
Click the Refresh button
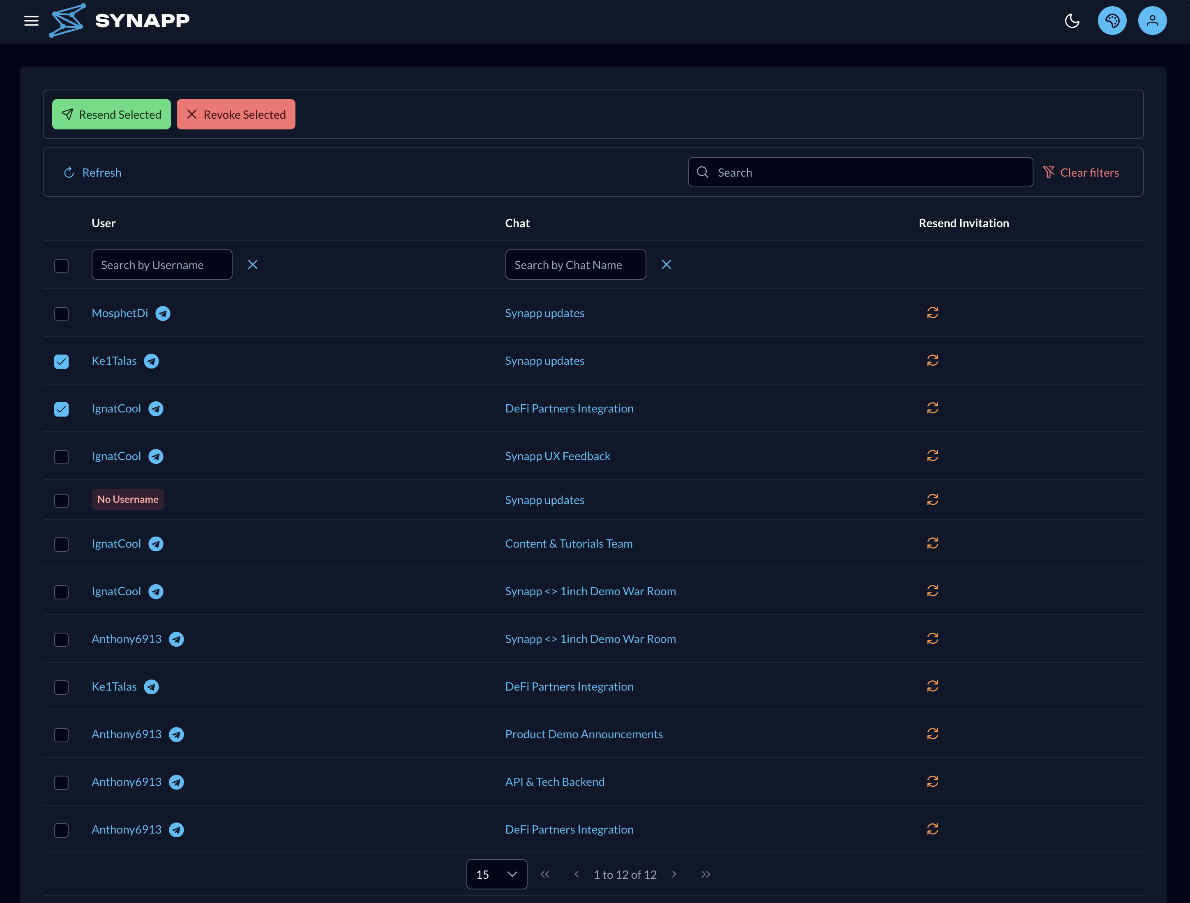point(92,173)
